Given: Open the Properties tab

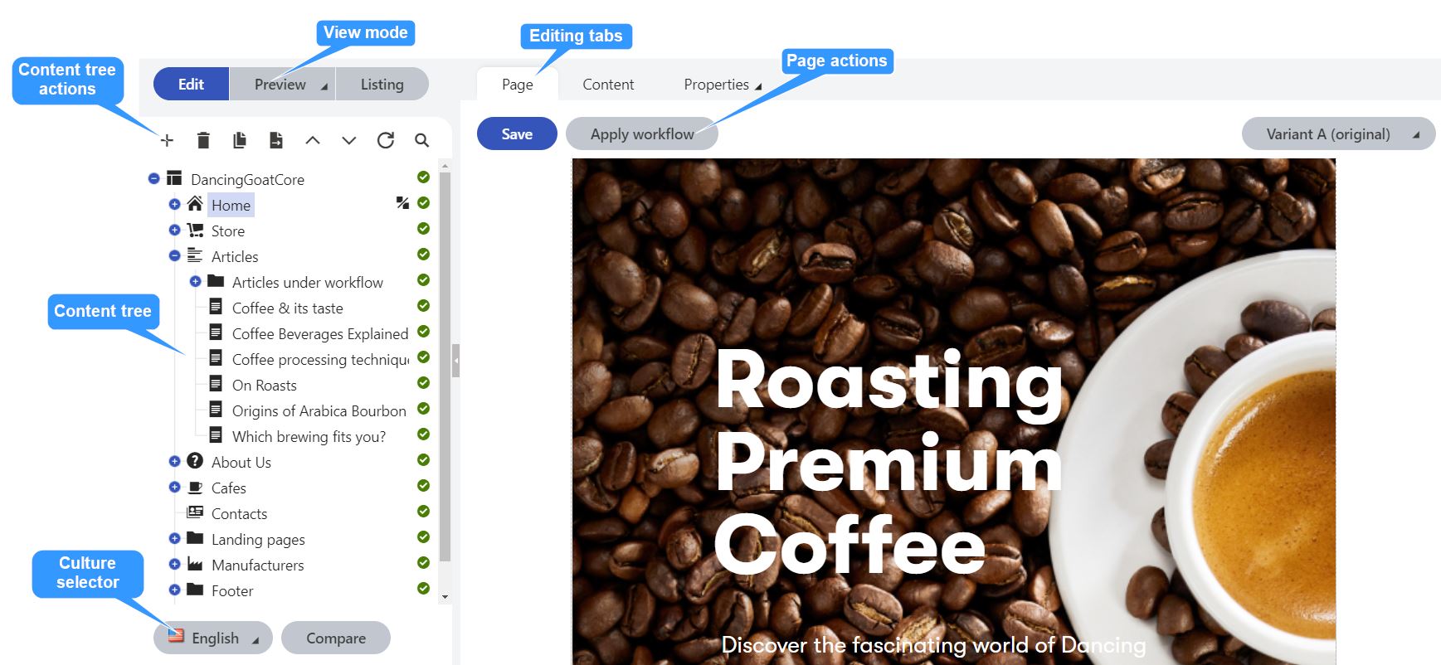Looking at the screenshot, I should [x=717, y=85].
